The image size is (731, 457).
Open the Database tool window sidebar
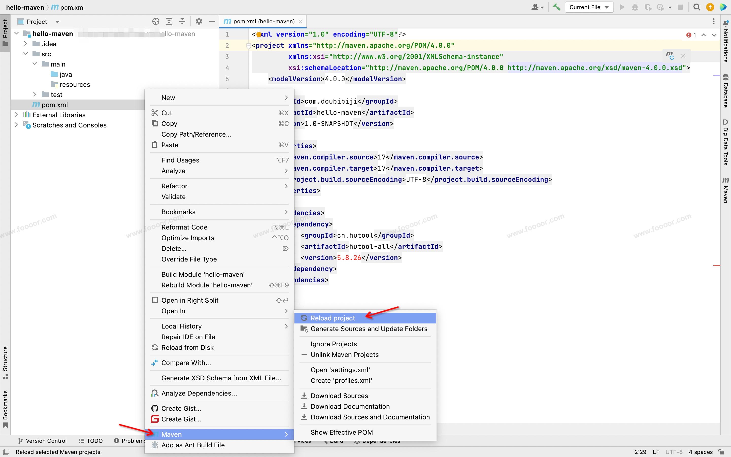[x=725, y=91]
